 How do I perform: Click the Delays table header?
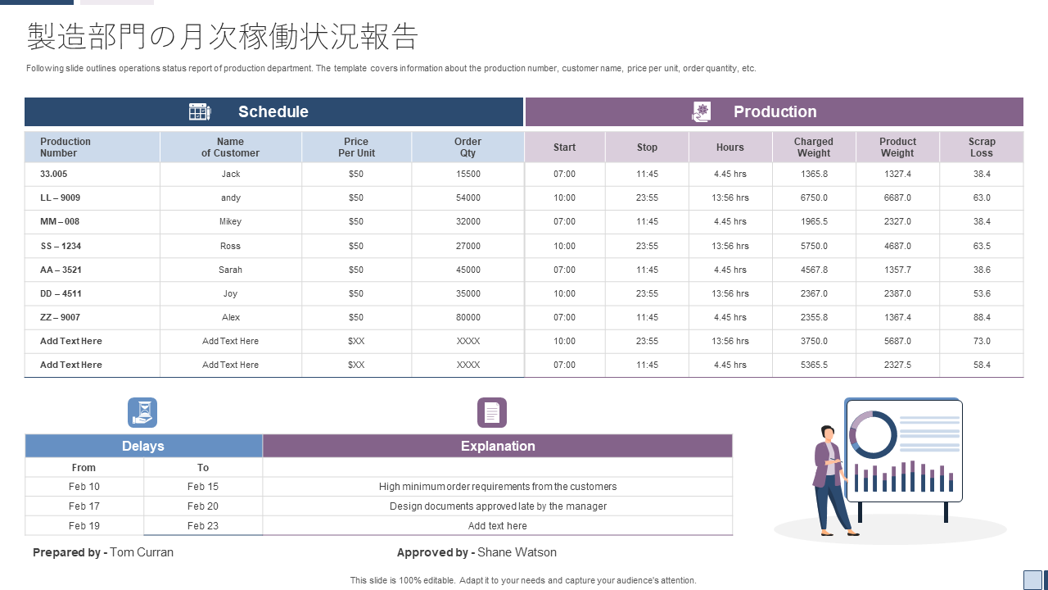[143, 446]
